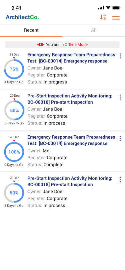The height and width of the screenshot is (270, 125).
Task: Tap the battery icon in status bar
Action: point(116,8)
